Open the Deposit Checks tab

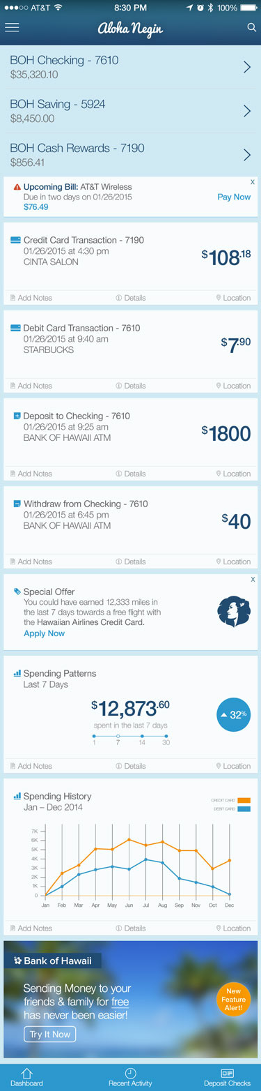[227, 1077]
